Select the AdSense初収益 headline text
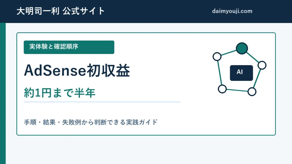292x164 pixels. pyautogui.click(x=77, y=70)
